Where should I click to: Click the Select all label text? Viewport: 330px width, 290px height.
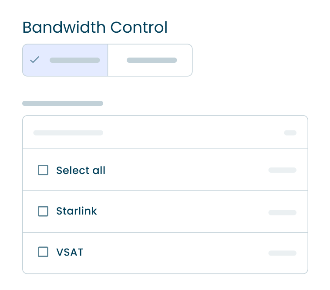(x=81, y=170)
